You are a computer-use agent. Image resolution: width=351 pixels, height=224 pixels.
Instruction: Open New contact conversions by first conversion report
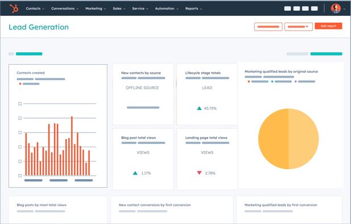tap(154, 205)
